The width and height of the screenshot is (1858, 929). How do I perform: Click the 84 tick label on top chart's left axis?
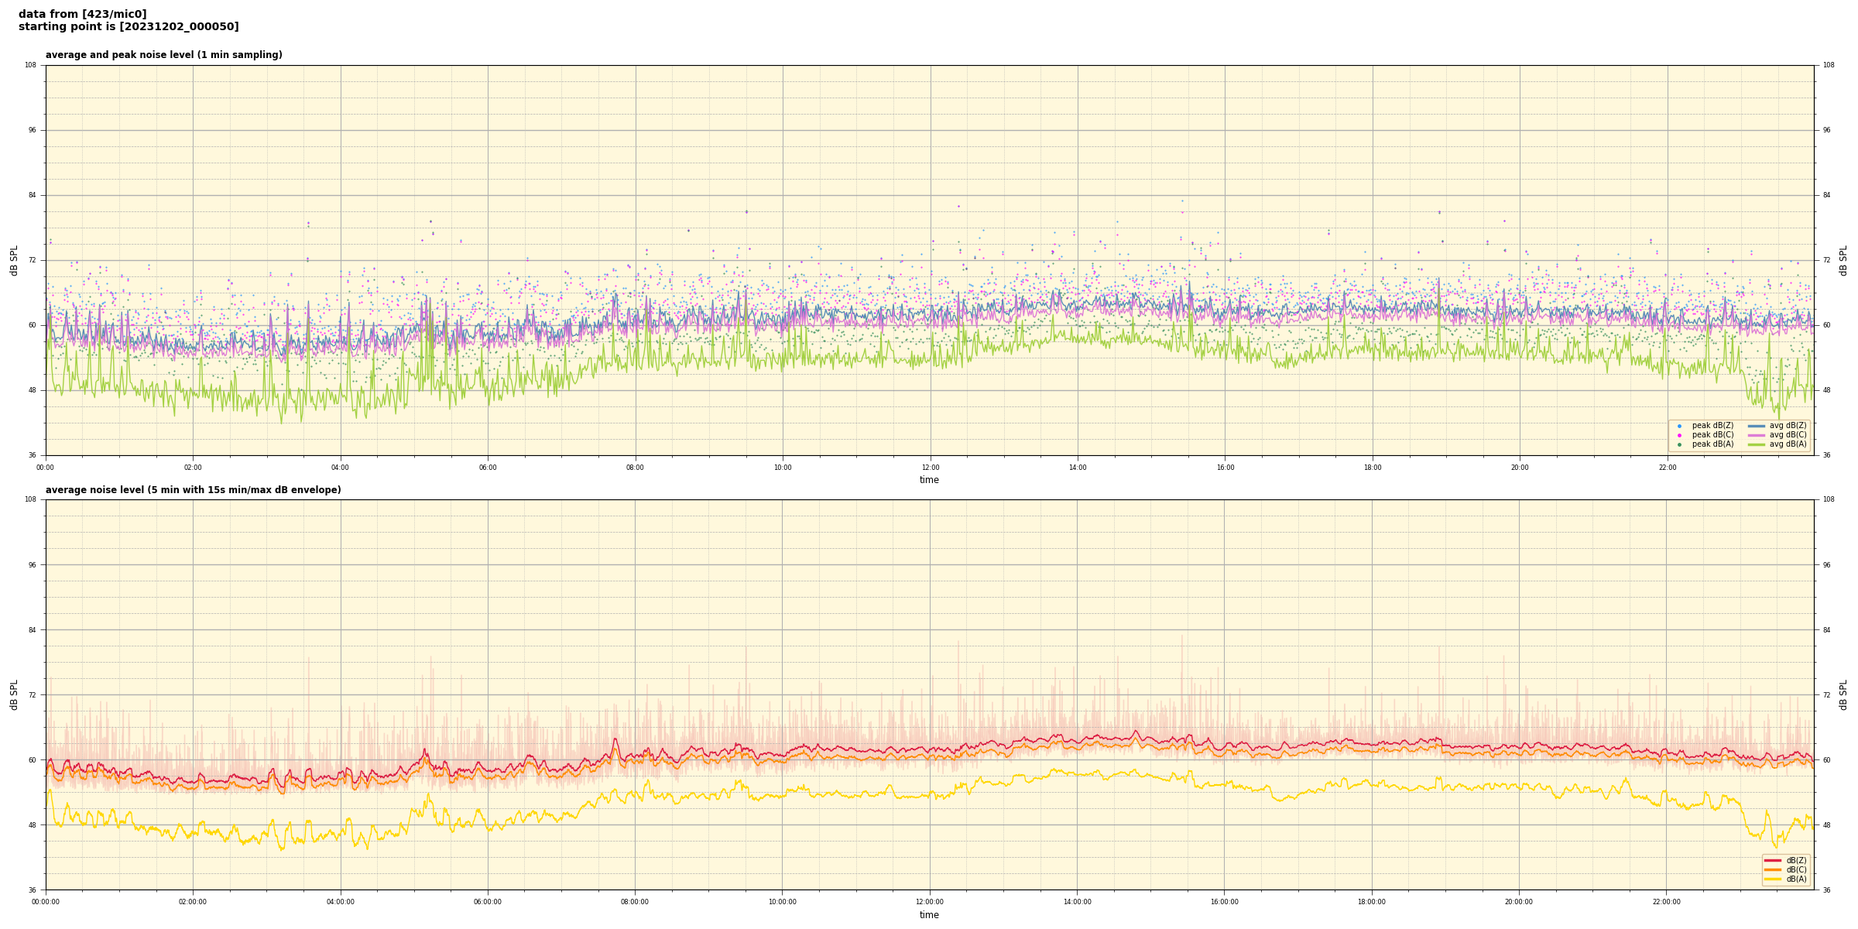[33, 195]
